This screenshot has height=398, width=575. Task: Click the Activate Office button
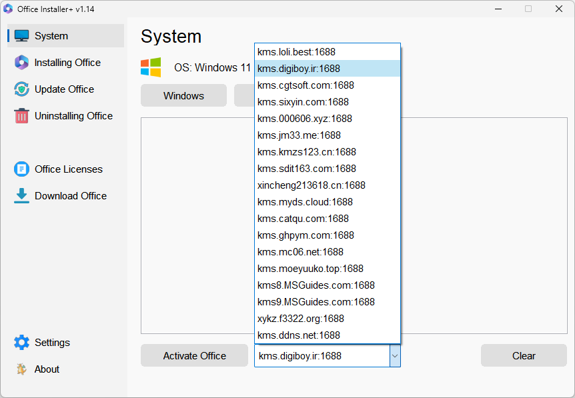coord(194,355)
